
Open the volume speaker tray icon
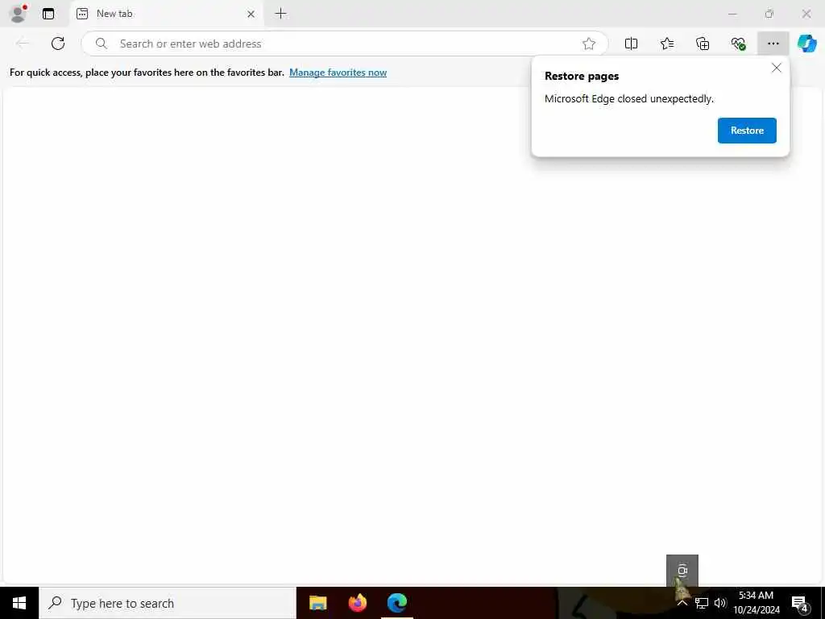pos(719,603)
